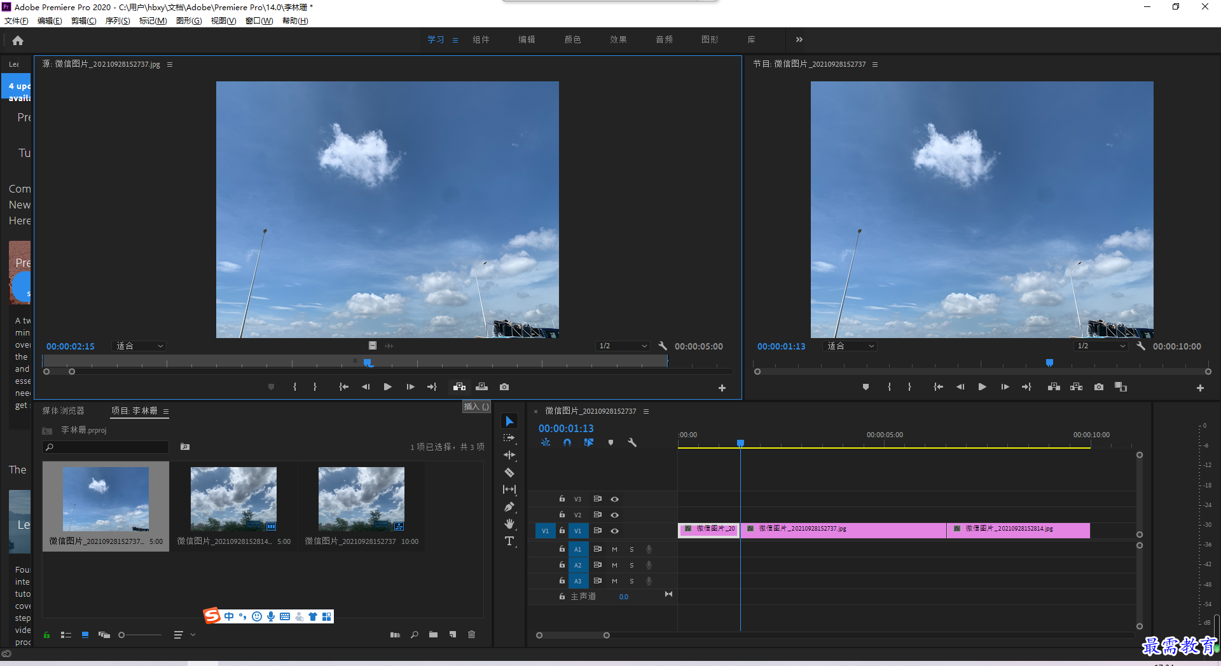Open Program monitor settings wrench
The width and height of the screenshot is (1221, 666).
coord(1141,346)
